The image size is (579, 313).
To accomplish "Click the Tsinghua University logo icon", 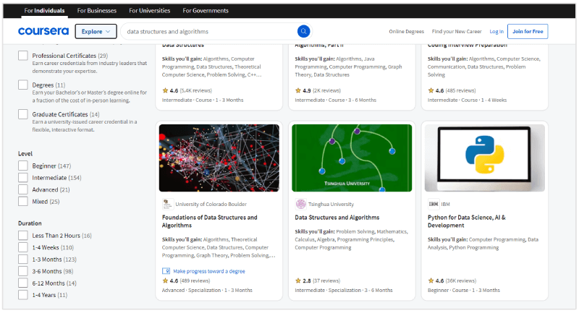I will [x=301, y=204].
